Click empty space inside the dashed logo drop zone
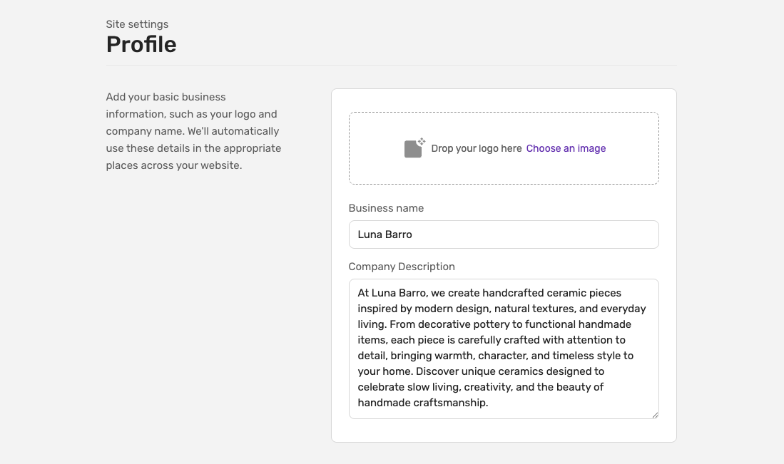Viewport: 784px width, 464px height. 504,125
